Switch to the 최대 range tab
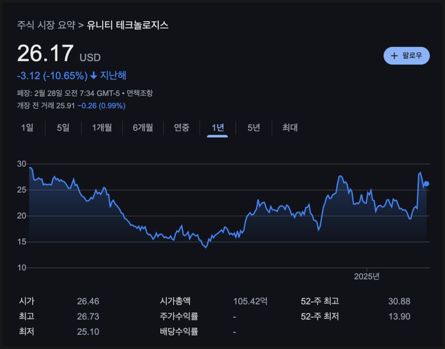 pyautogui.click(x=290, y=128)
